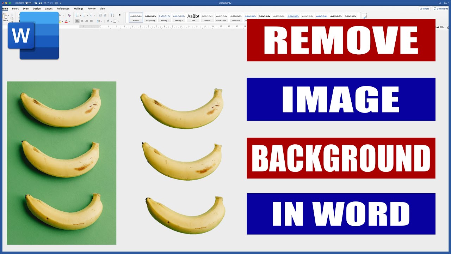Center the paragraph text
The image size is (451, 254).
point(82,21)
